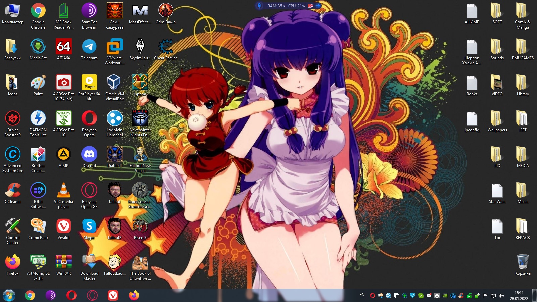Open Download Master shortcut
537x302 pixels.
tap(89, 267)
